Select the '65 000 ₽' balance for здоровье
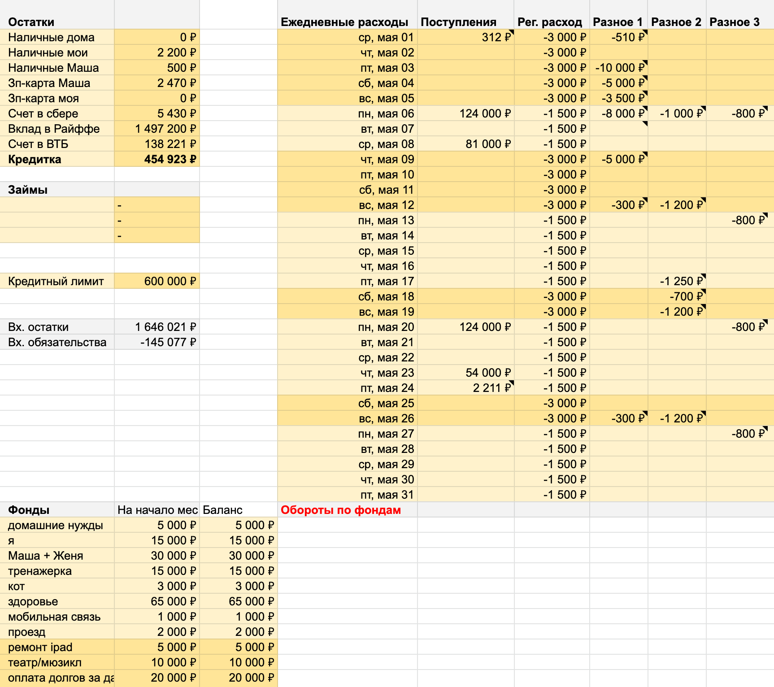 [x=239, y=601]
